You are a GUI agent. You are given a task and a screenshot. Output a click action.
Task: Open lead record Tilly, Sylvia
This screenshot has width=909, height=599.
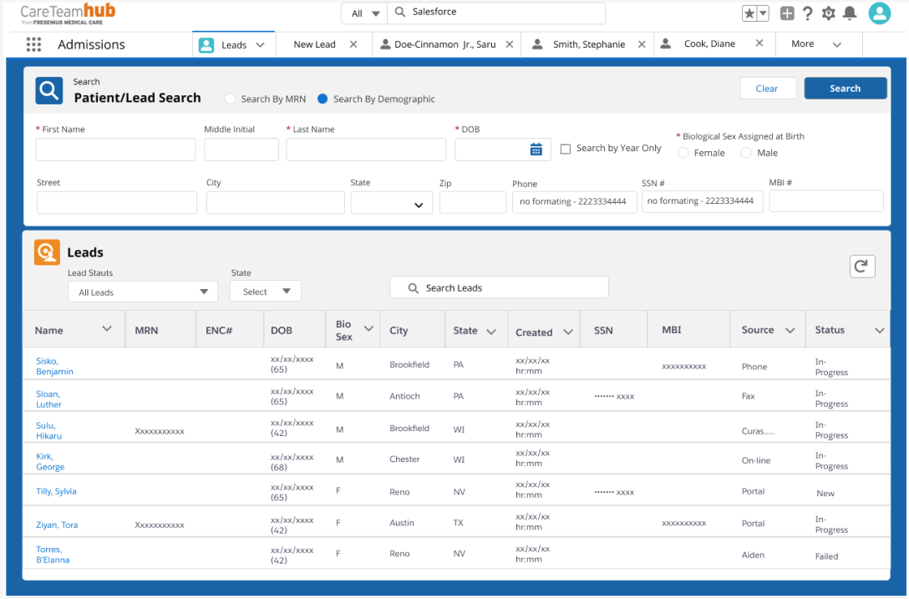(56, 491)
